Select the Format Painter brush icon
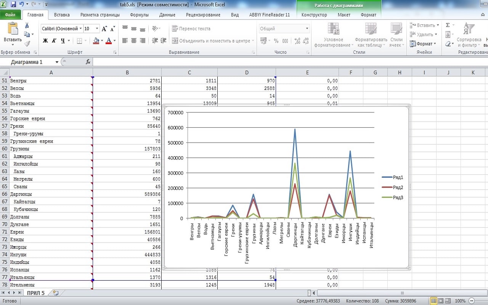488x305 pixels. [27, 43]
